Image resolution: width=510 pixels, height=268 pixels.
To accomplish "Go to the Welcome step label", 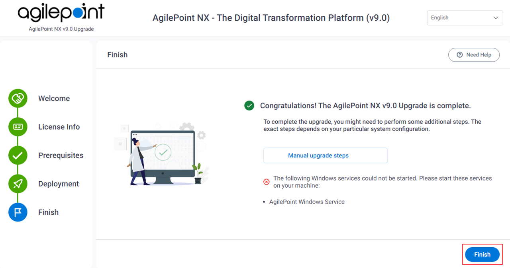I will tap(54, 99).
